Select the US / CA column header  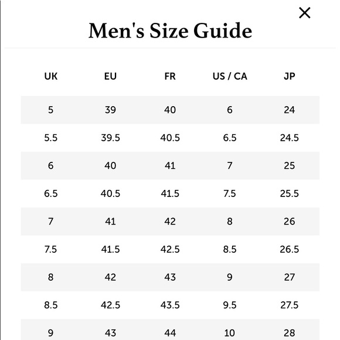coord(230,76)
